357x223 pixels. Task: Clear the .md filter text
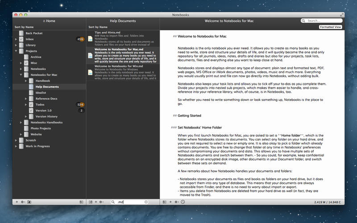[145, 202]
